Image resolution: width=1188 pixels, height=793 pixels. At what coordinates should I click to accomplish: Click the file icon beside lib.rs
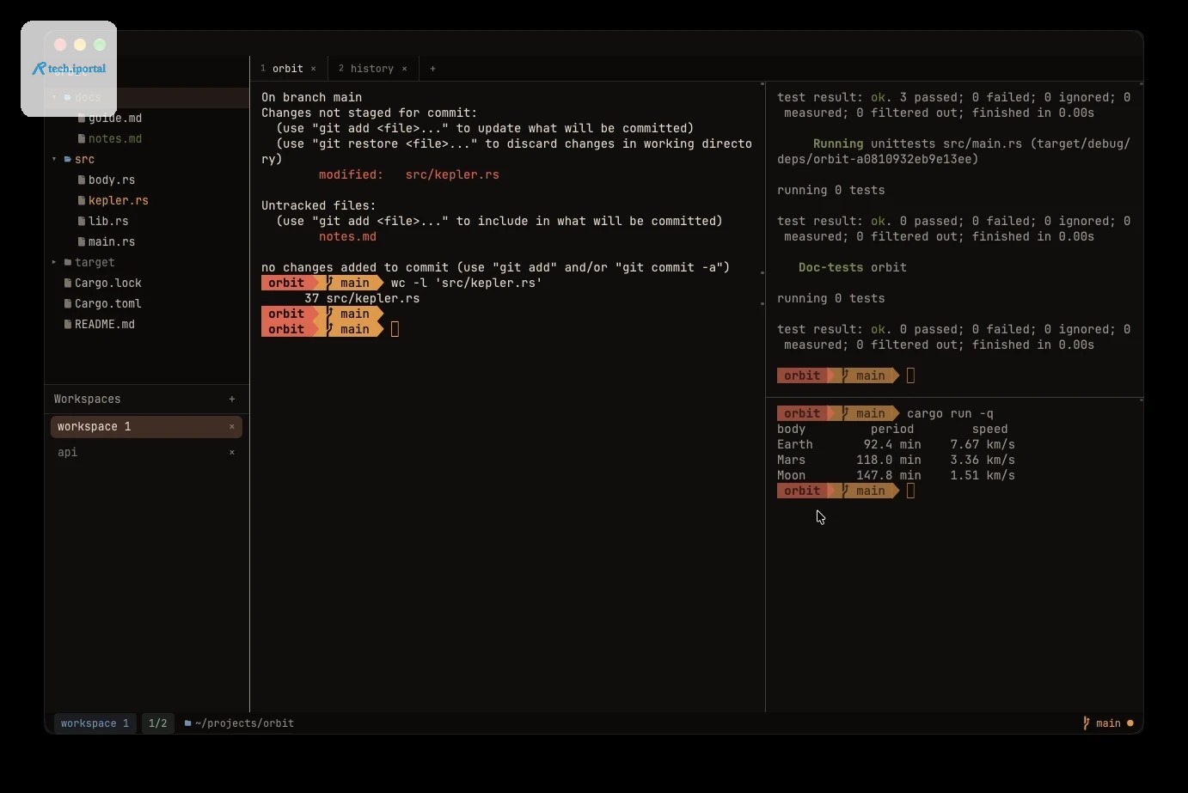click(82, 221)
